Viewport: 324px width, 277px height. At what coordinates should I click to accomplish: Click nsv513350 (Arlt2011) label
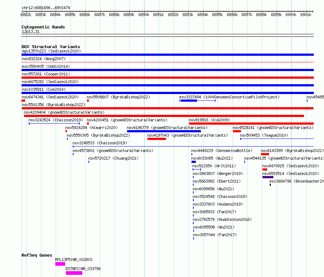tap(214, 166)
